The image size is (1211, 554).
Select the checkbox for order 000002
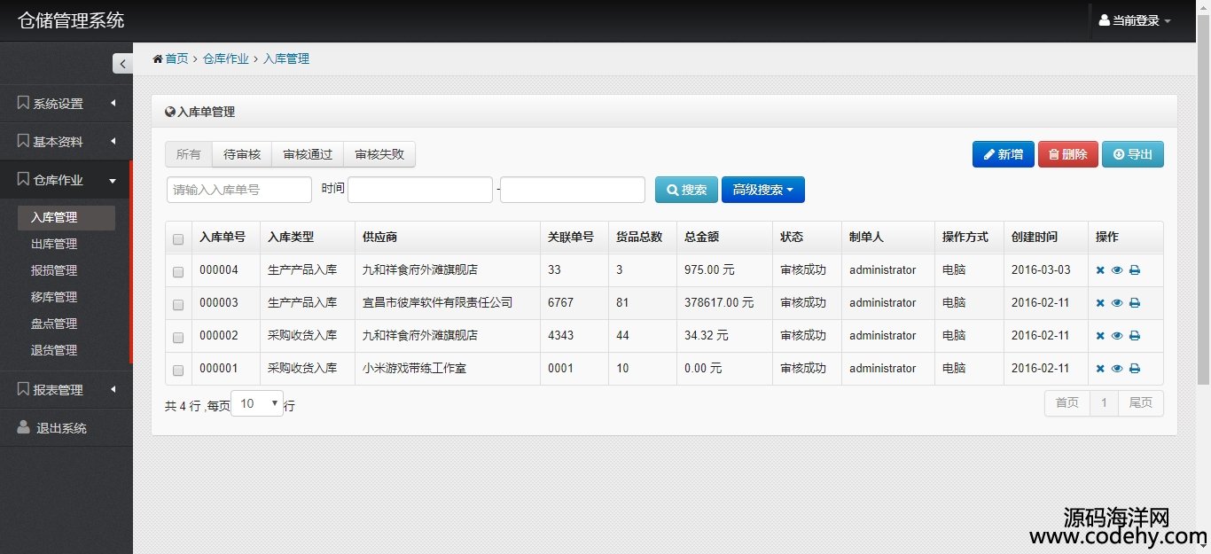pos(178,338)
